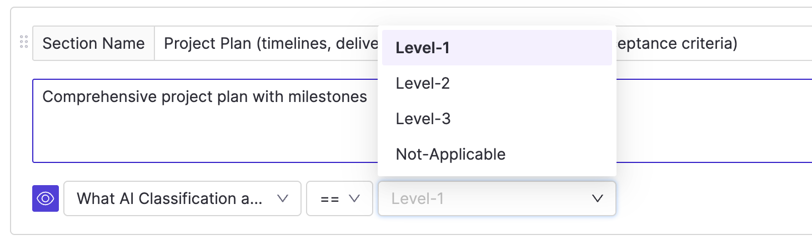Grab the six-dot drag handle icon

coord(23,42)
